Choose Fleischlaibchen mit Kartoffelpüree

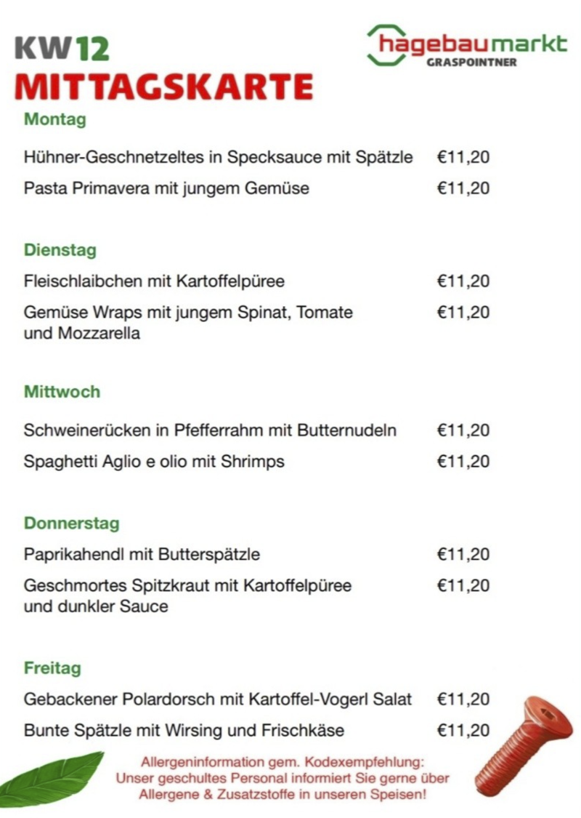click(x=154, y=281)
